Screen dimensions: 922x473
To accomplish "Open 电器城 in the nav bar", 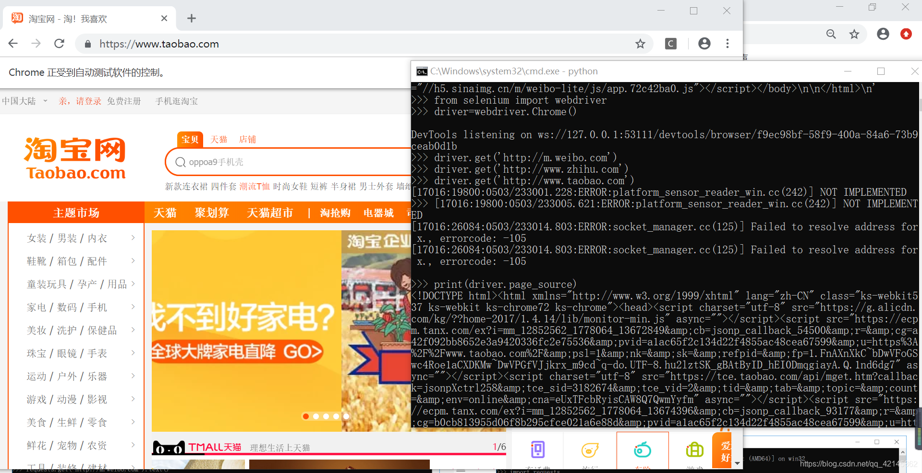I will (x=379, y=213).
